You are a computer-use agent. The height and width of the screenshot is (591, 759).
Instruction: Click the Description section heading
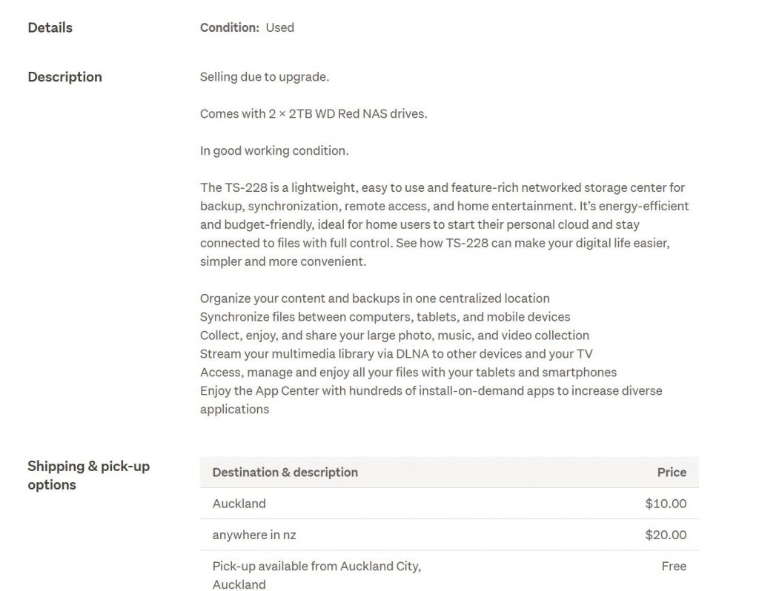pos(64,77)
